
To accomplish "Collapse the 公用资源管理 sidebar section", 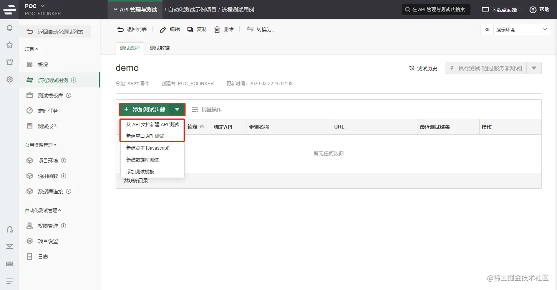I will click(x=41, y=145).
